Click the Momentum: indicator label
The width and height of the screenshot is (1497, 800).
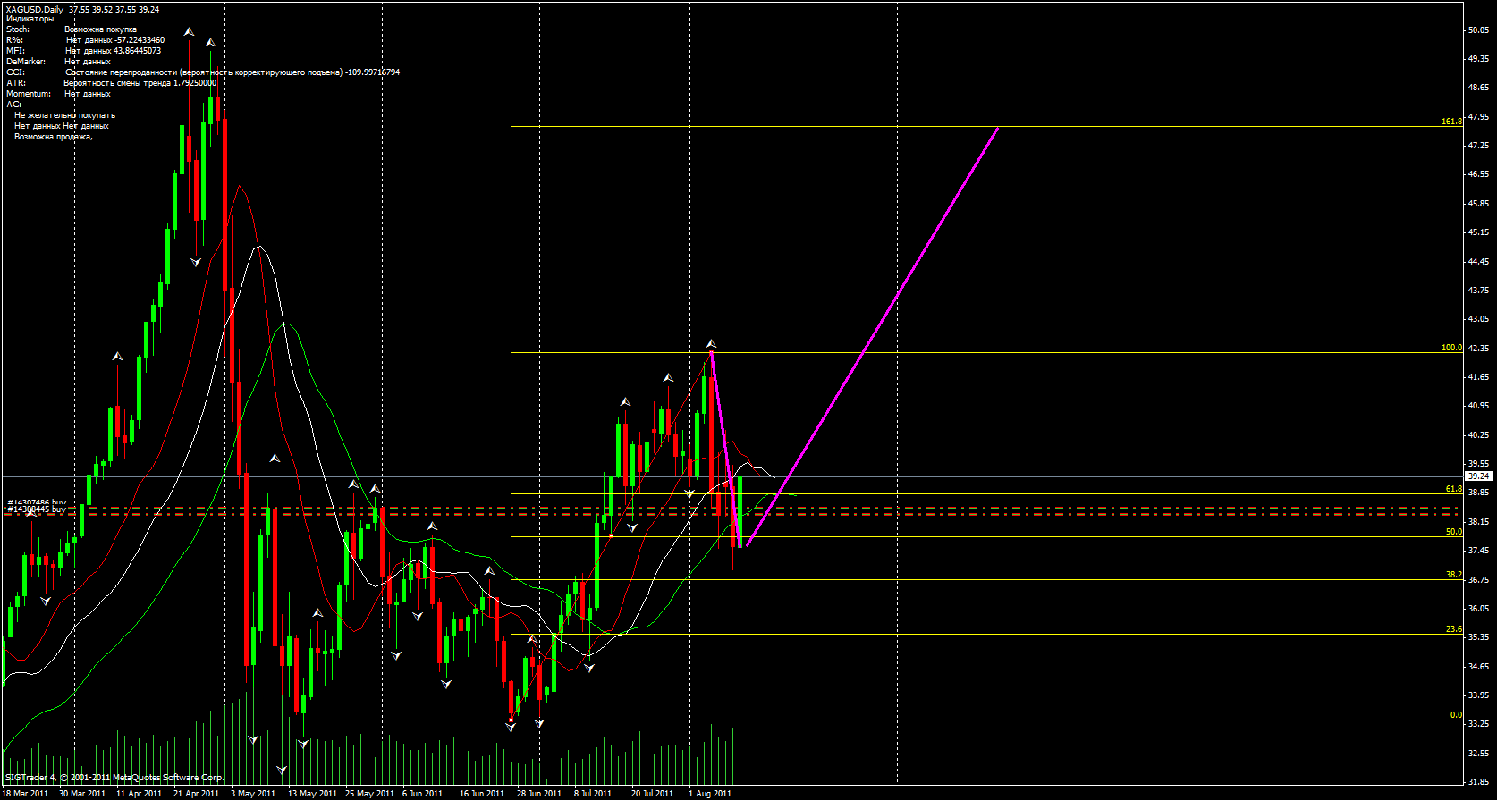click(x=29, y=94)
